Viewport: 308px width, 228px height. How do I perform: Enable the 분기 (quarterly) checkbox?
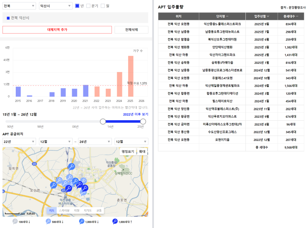click(x=88, y=6)
